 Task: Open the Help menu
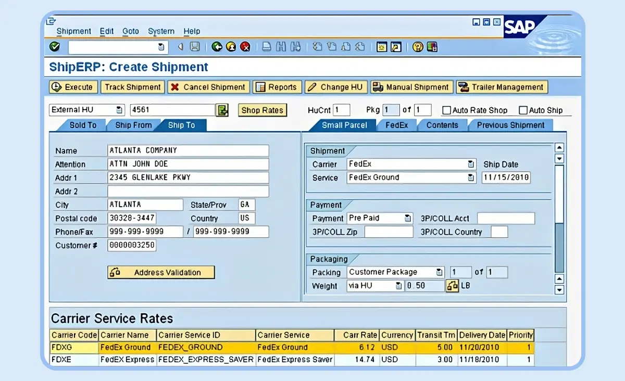(192, 31)
